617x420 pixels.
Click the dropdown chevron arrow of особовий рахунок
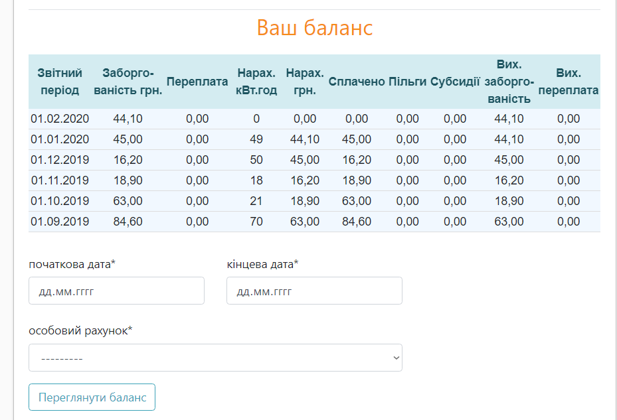click(396, 358)
